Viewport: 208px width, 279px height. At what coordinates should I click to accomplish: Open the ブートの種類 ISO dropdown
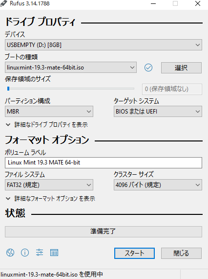coord(71,68)
